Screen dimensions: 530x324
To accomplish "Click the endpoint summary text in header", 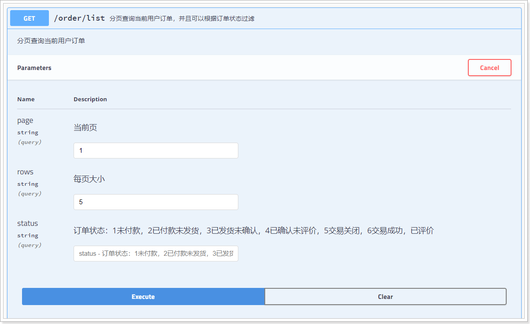I will (182, 18).
